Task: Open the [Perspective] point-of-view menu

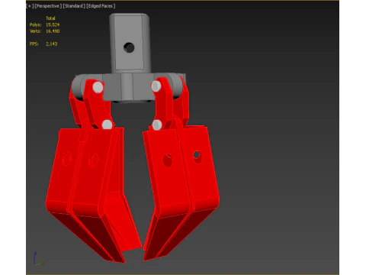Action: 48,6
